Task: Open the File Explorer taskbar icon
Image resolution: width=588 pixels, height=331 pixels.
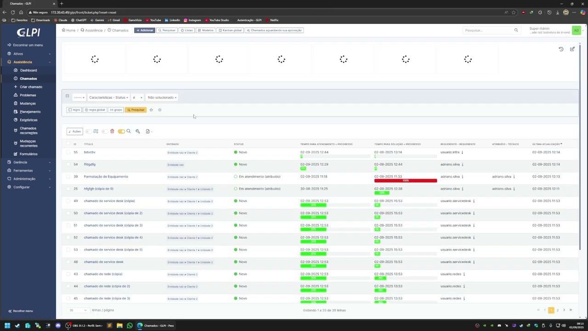Action: pyautogui.click(x=119, y=325)
